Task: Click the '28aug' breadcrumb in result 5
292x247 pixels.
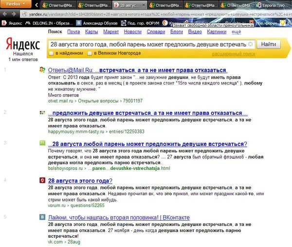Action: click(74, 242)
